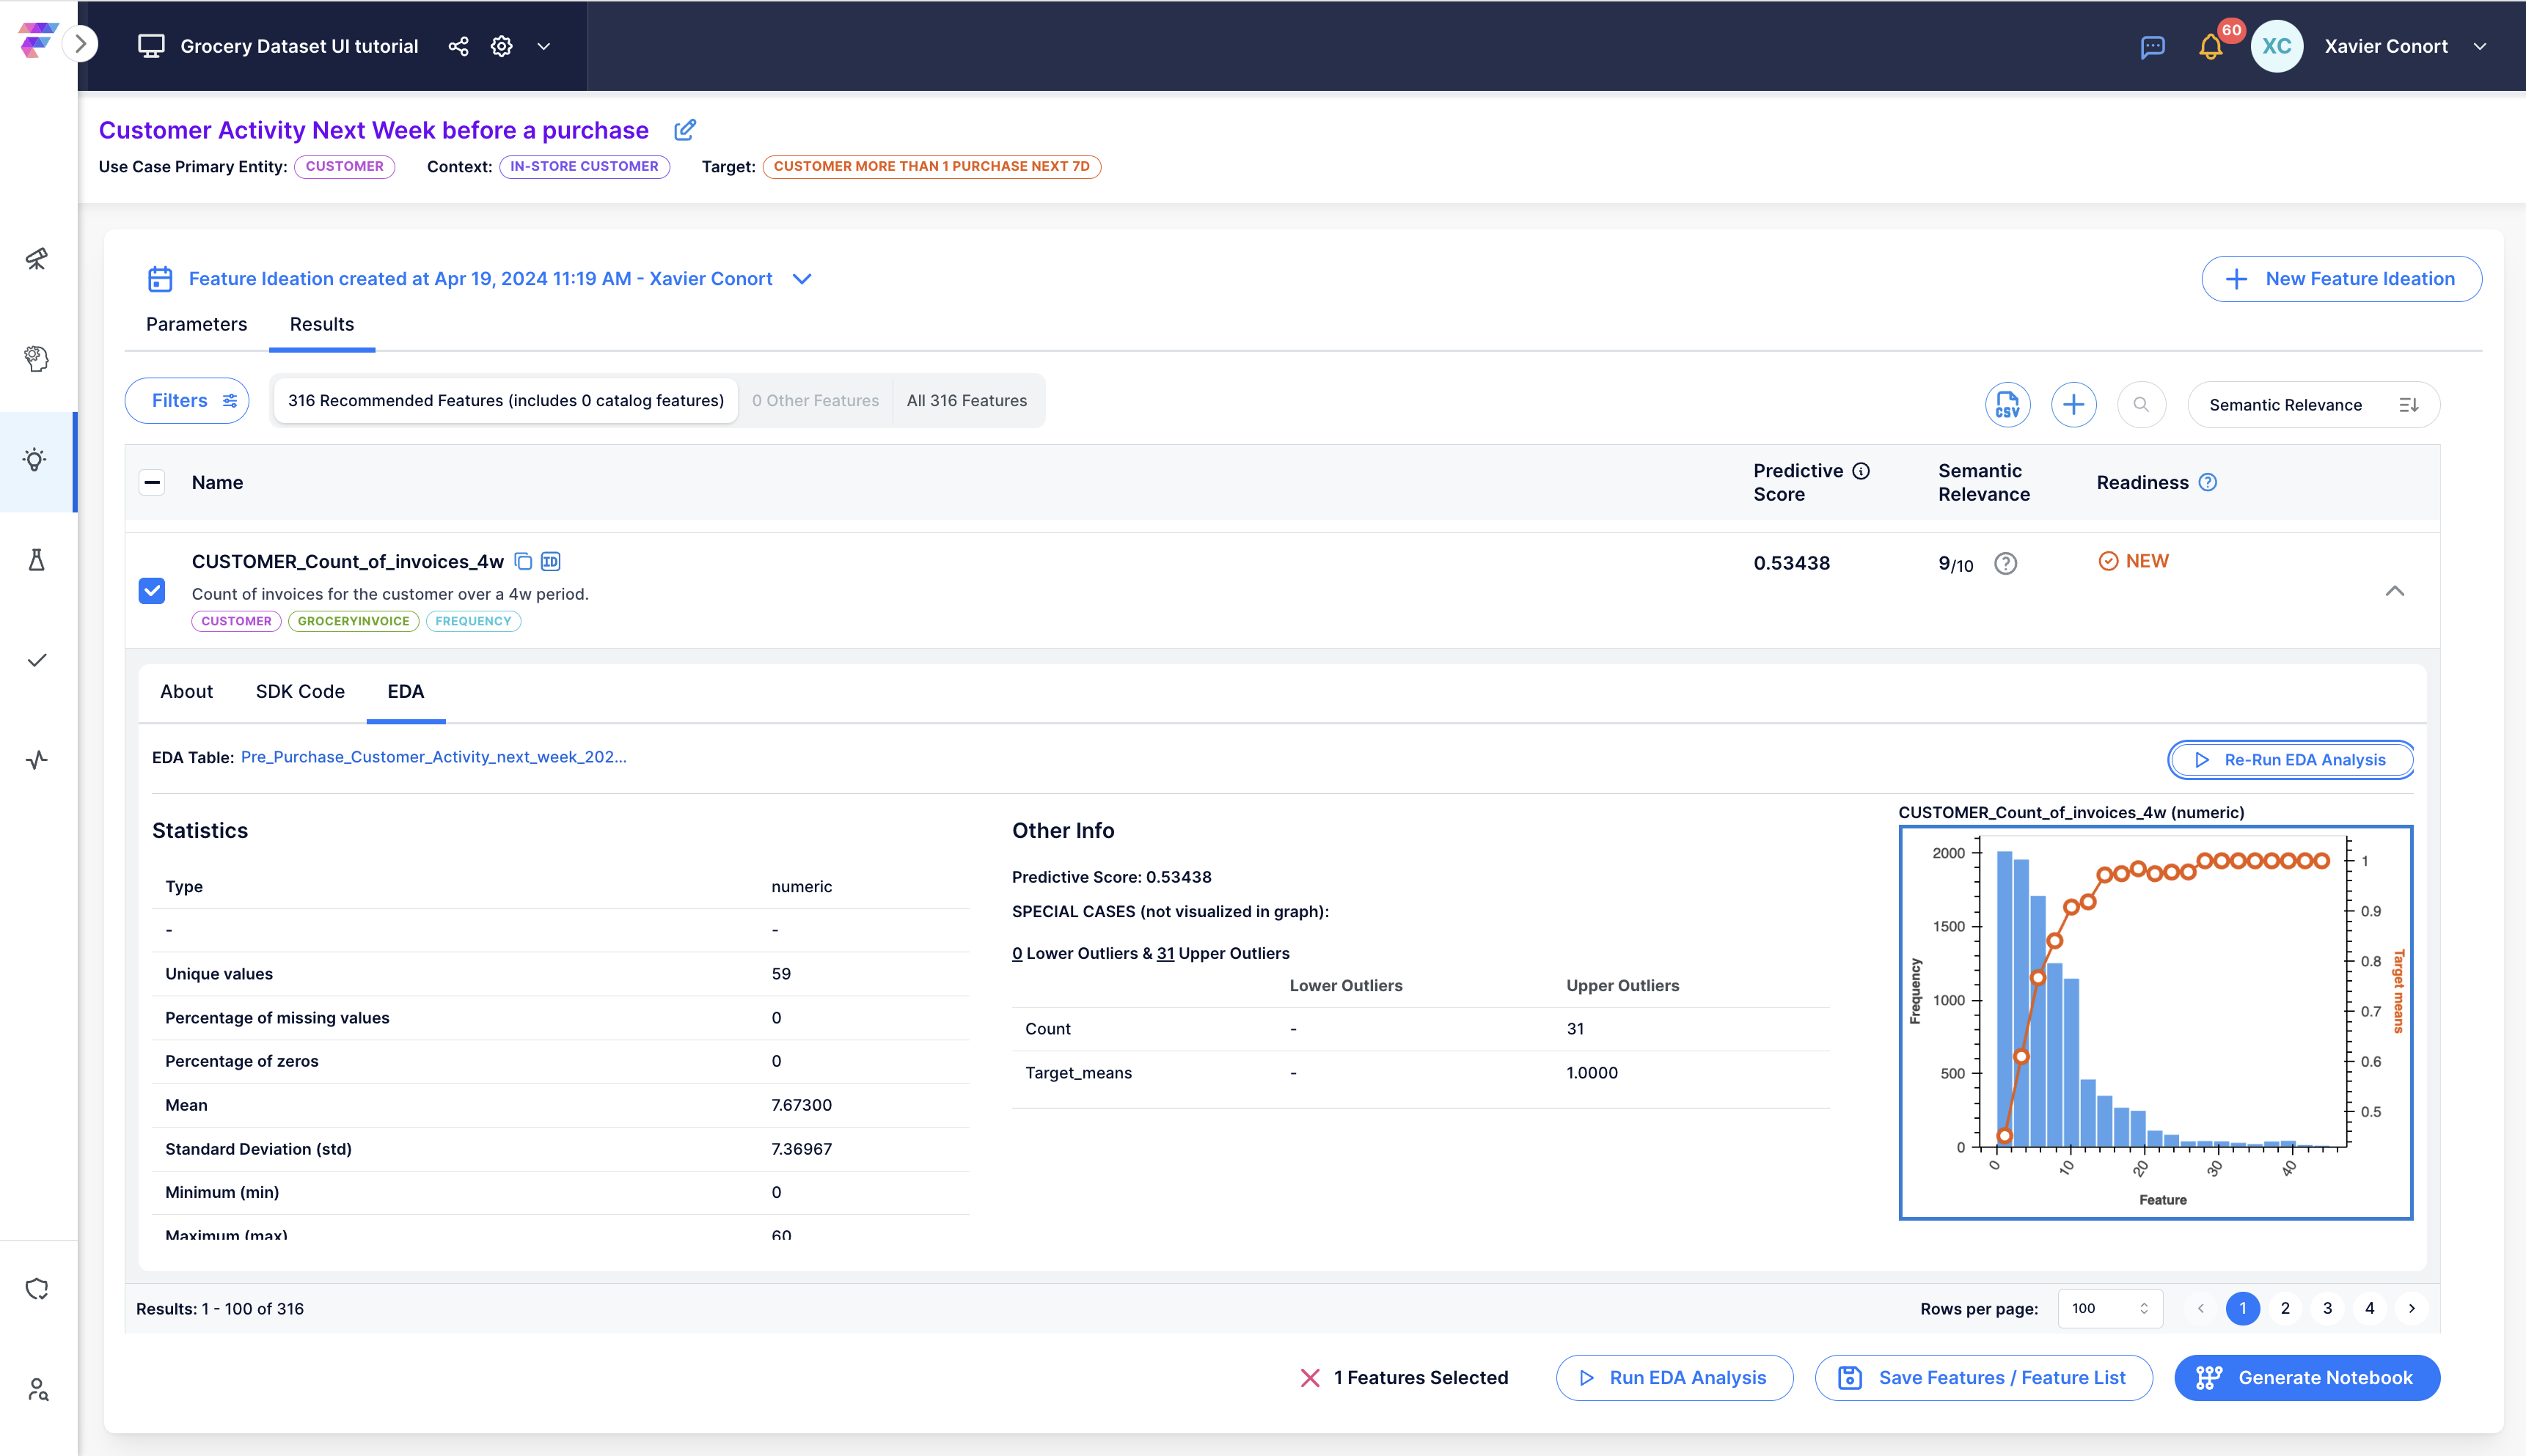
Task: Open the pulse activity icon in the sidebar
Action: [x=37, y=760]
